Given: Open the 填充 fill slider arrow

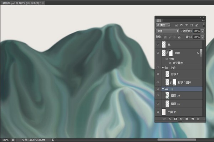Looking at the screenshot, I should pyautogui.click(x=203, y=37).
